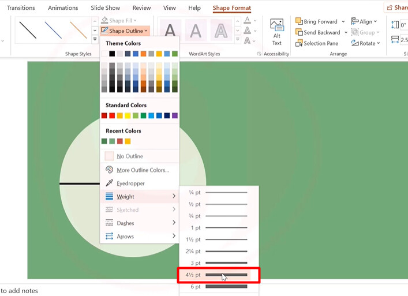The height and width of the screenshot is (296, 408).
Task: Apply the orange line shape style
Action: pyautogui.click(x=78, y=30)
